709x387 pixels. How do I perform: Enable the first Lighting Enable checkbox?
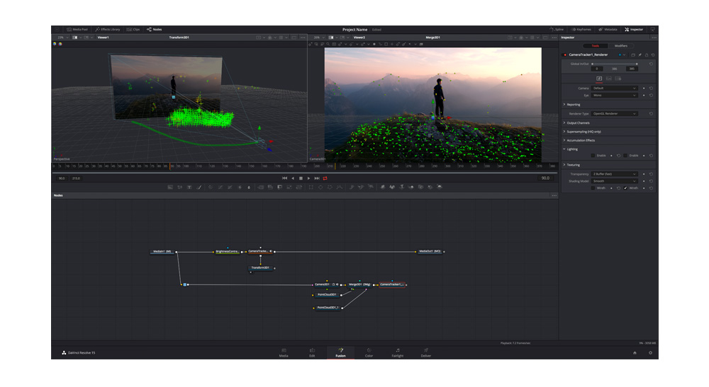[x=593, y=155]
